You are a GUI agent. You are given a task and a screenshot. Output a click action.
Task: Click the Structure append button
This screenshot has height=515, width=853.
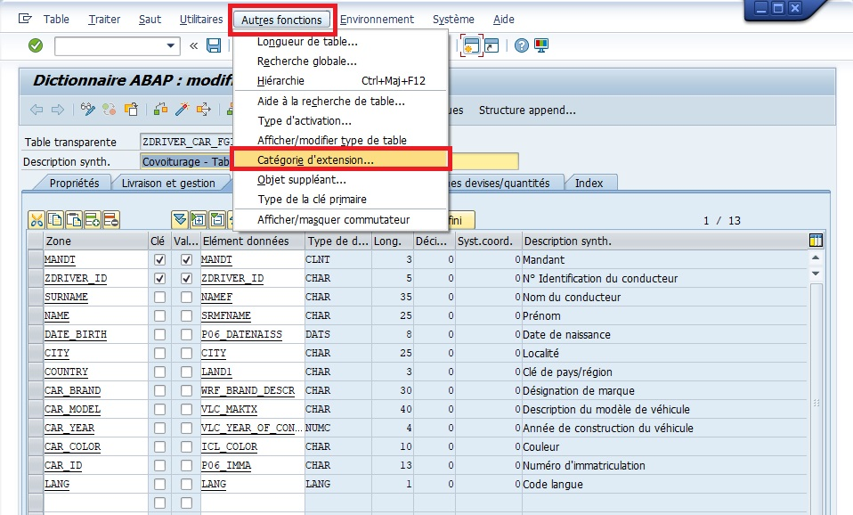tap(527, 110)
